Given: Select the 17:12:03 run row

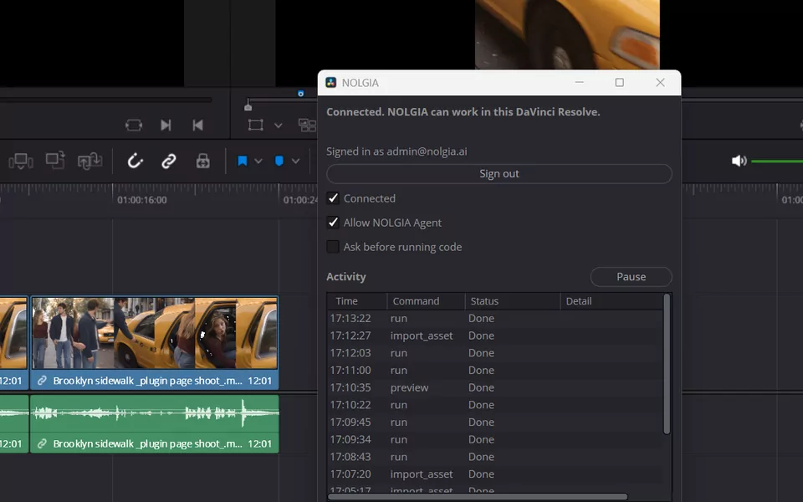Looking at the screenshot, I should 495,353.
